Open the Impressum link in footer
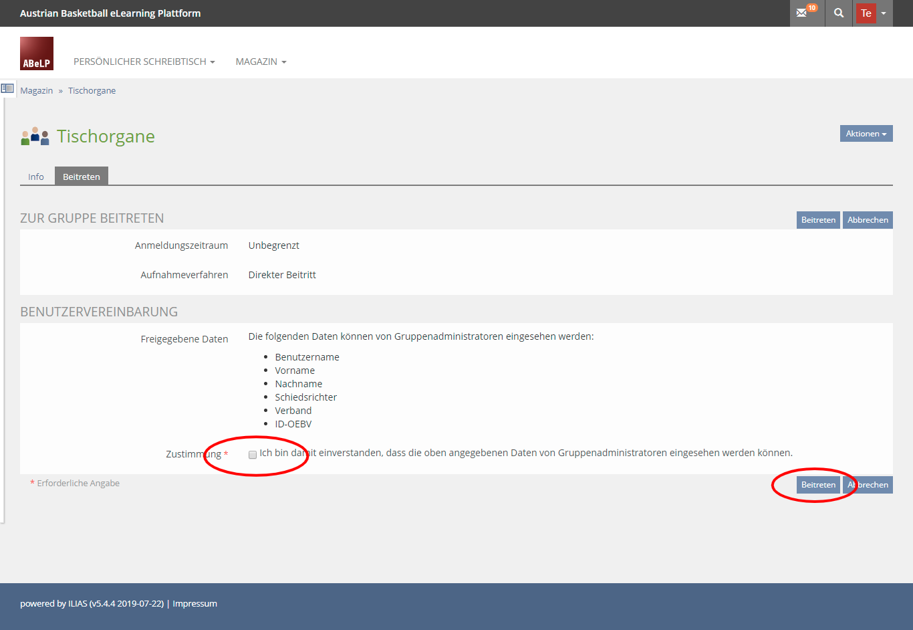The width and height of the screenshot is (913, 630). pos(194,603)
